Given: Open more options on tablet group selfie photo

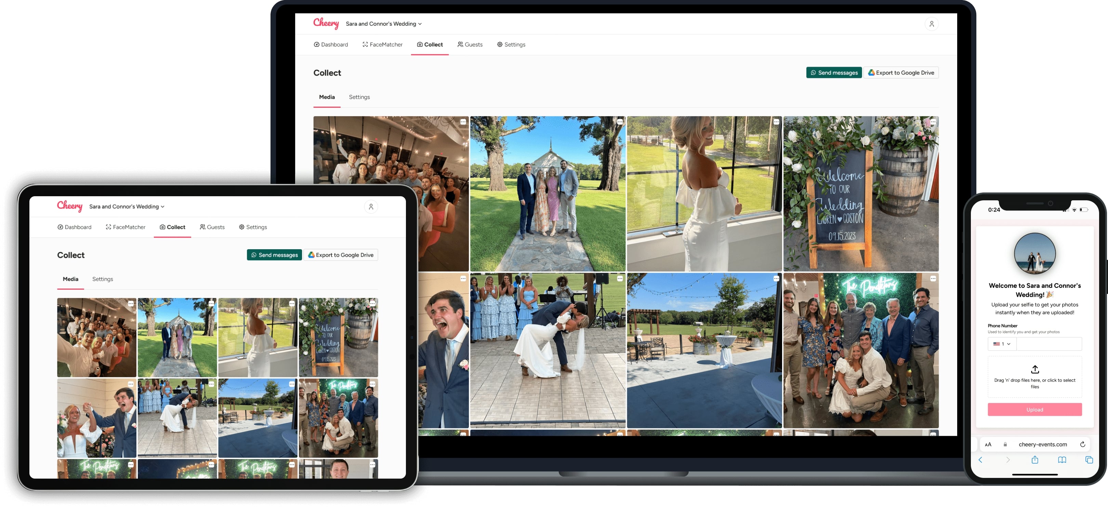Looking at the screenshot, I should [x=131, y=304].
